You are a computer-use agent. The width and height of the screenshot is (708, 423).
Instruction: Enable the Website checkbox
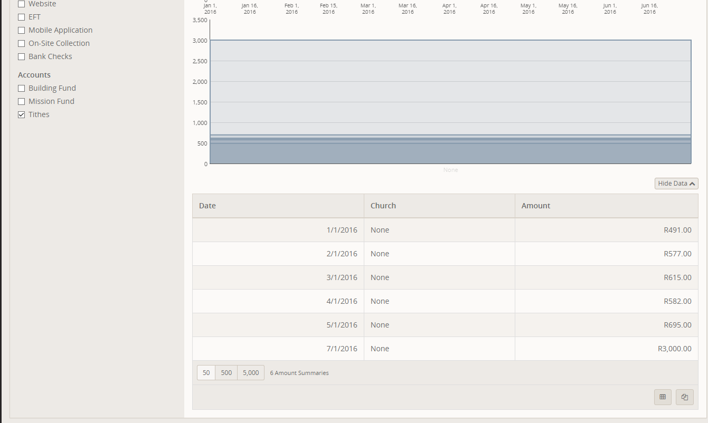click(x=22, y=4)
